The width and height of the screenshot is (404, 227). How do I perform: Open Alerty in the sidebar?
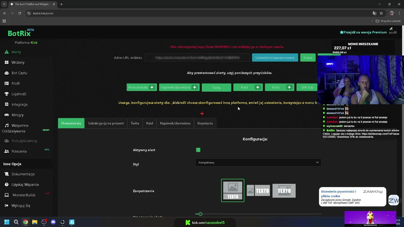[x=16, y=52]
